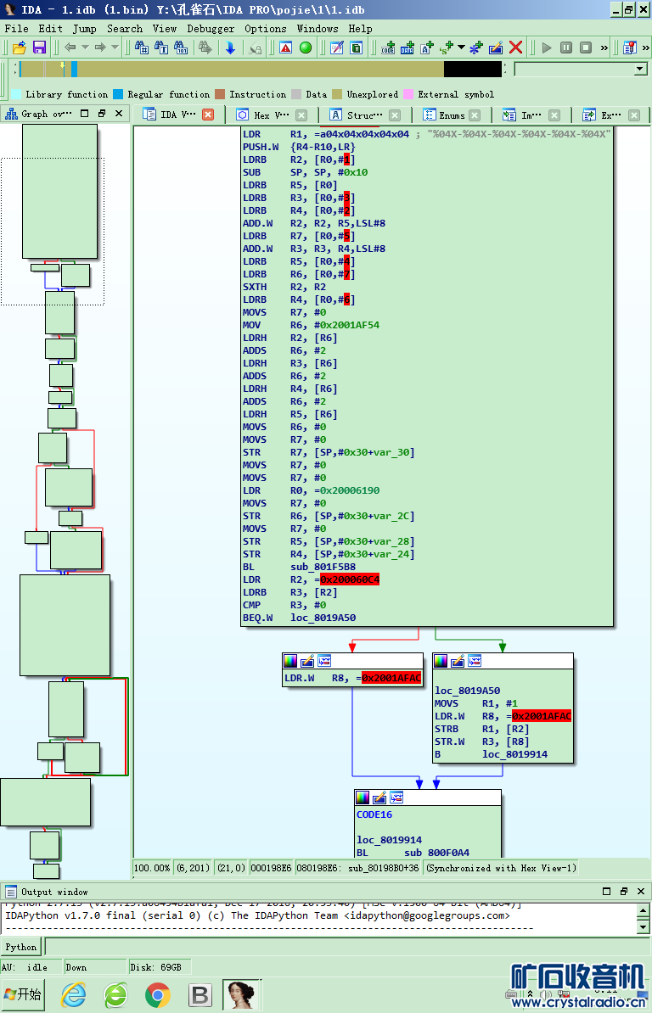Open the Jump menu

pos(85,29)
